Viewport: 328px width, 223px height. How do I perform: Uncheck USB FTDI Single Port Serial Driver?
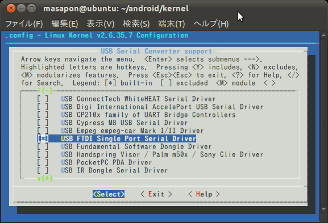click(43, 138)
